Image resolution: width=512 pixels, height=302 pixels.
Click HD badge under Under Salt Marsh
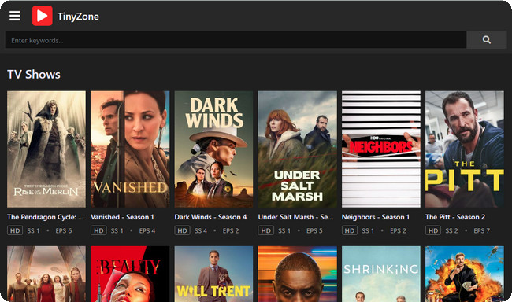pos(265,230)
